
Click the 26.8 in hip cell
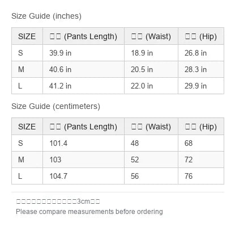pyautogui.click(x=201, y=53)
